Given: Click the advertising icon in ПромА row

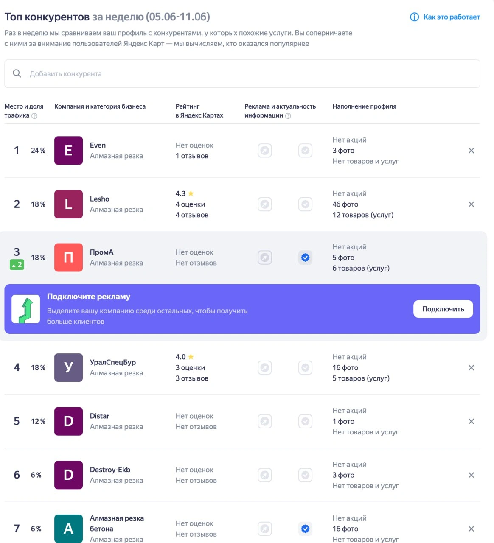Looking at the screenshot, I should (x=265, y=258).
